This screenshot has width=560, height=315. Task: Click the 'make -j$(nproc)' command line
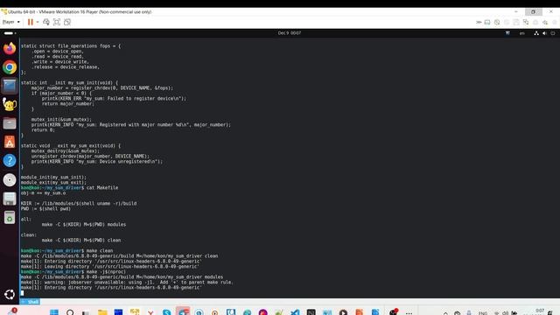(73, 272)
